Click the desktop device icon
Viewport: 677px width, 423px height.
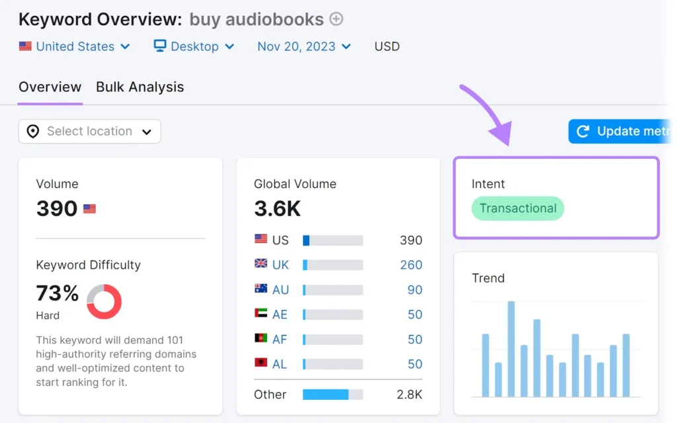159,46
